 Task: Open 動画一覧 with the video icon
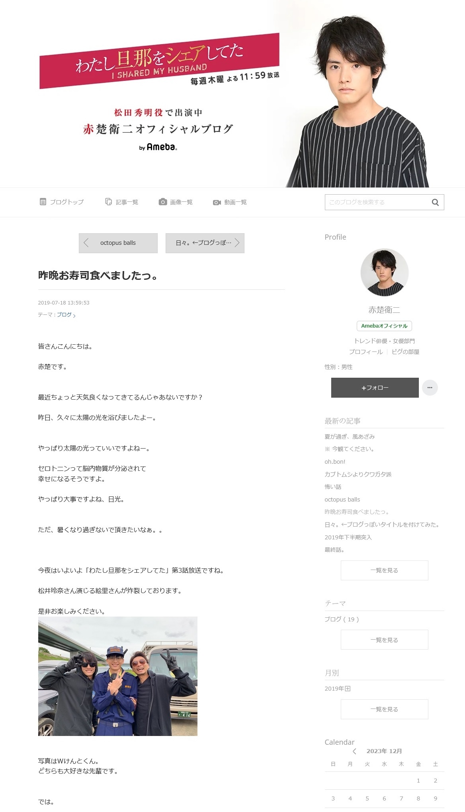pyautogui.click(x=230, y=202)
